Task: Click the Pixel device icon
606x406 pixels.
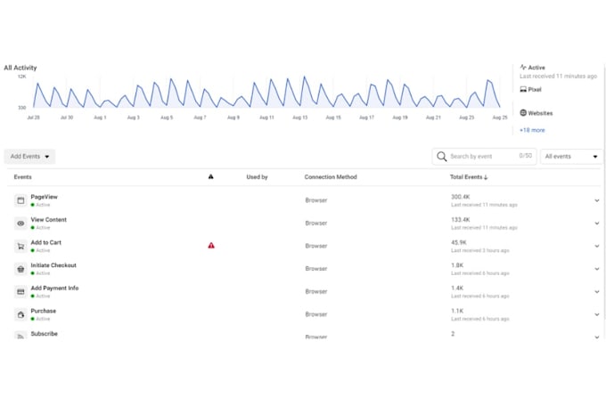Action: click(523, 89)
